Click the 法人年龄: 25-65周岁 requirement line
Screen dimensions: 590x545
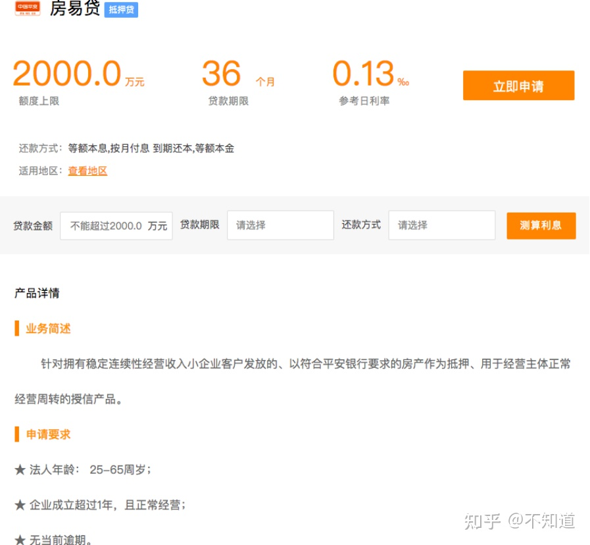83,470
